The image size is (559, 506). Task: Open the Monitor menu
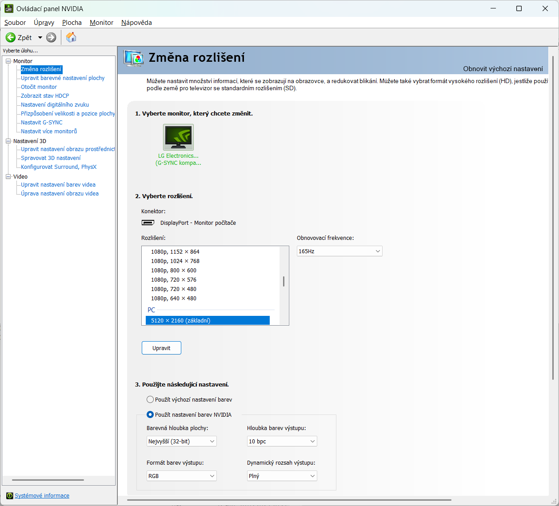point(102,23)
